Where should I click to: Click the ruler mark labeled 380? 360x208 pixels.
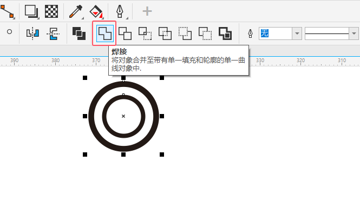tap(55, 61)
